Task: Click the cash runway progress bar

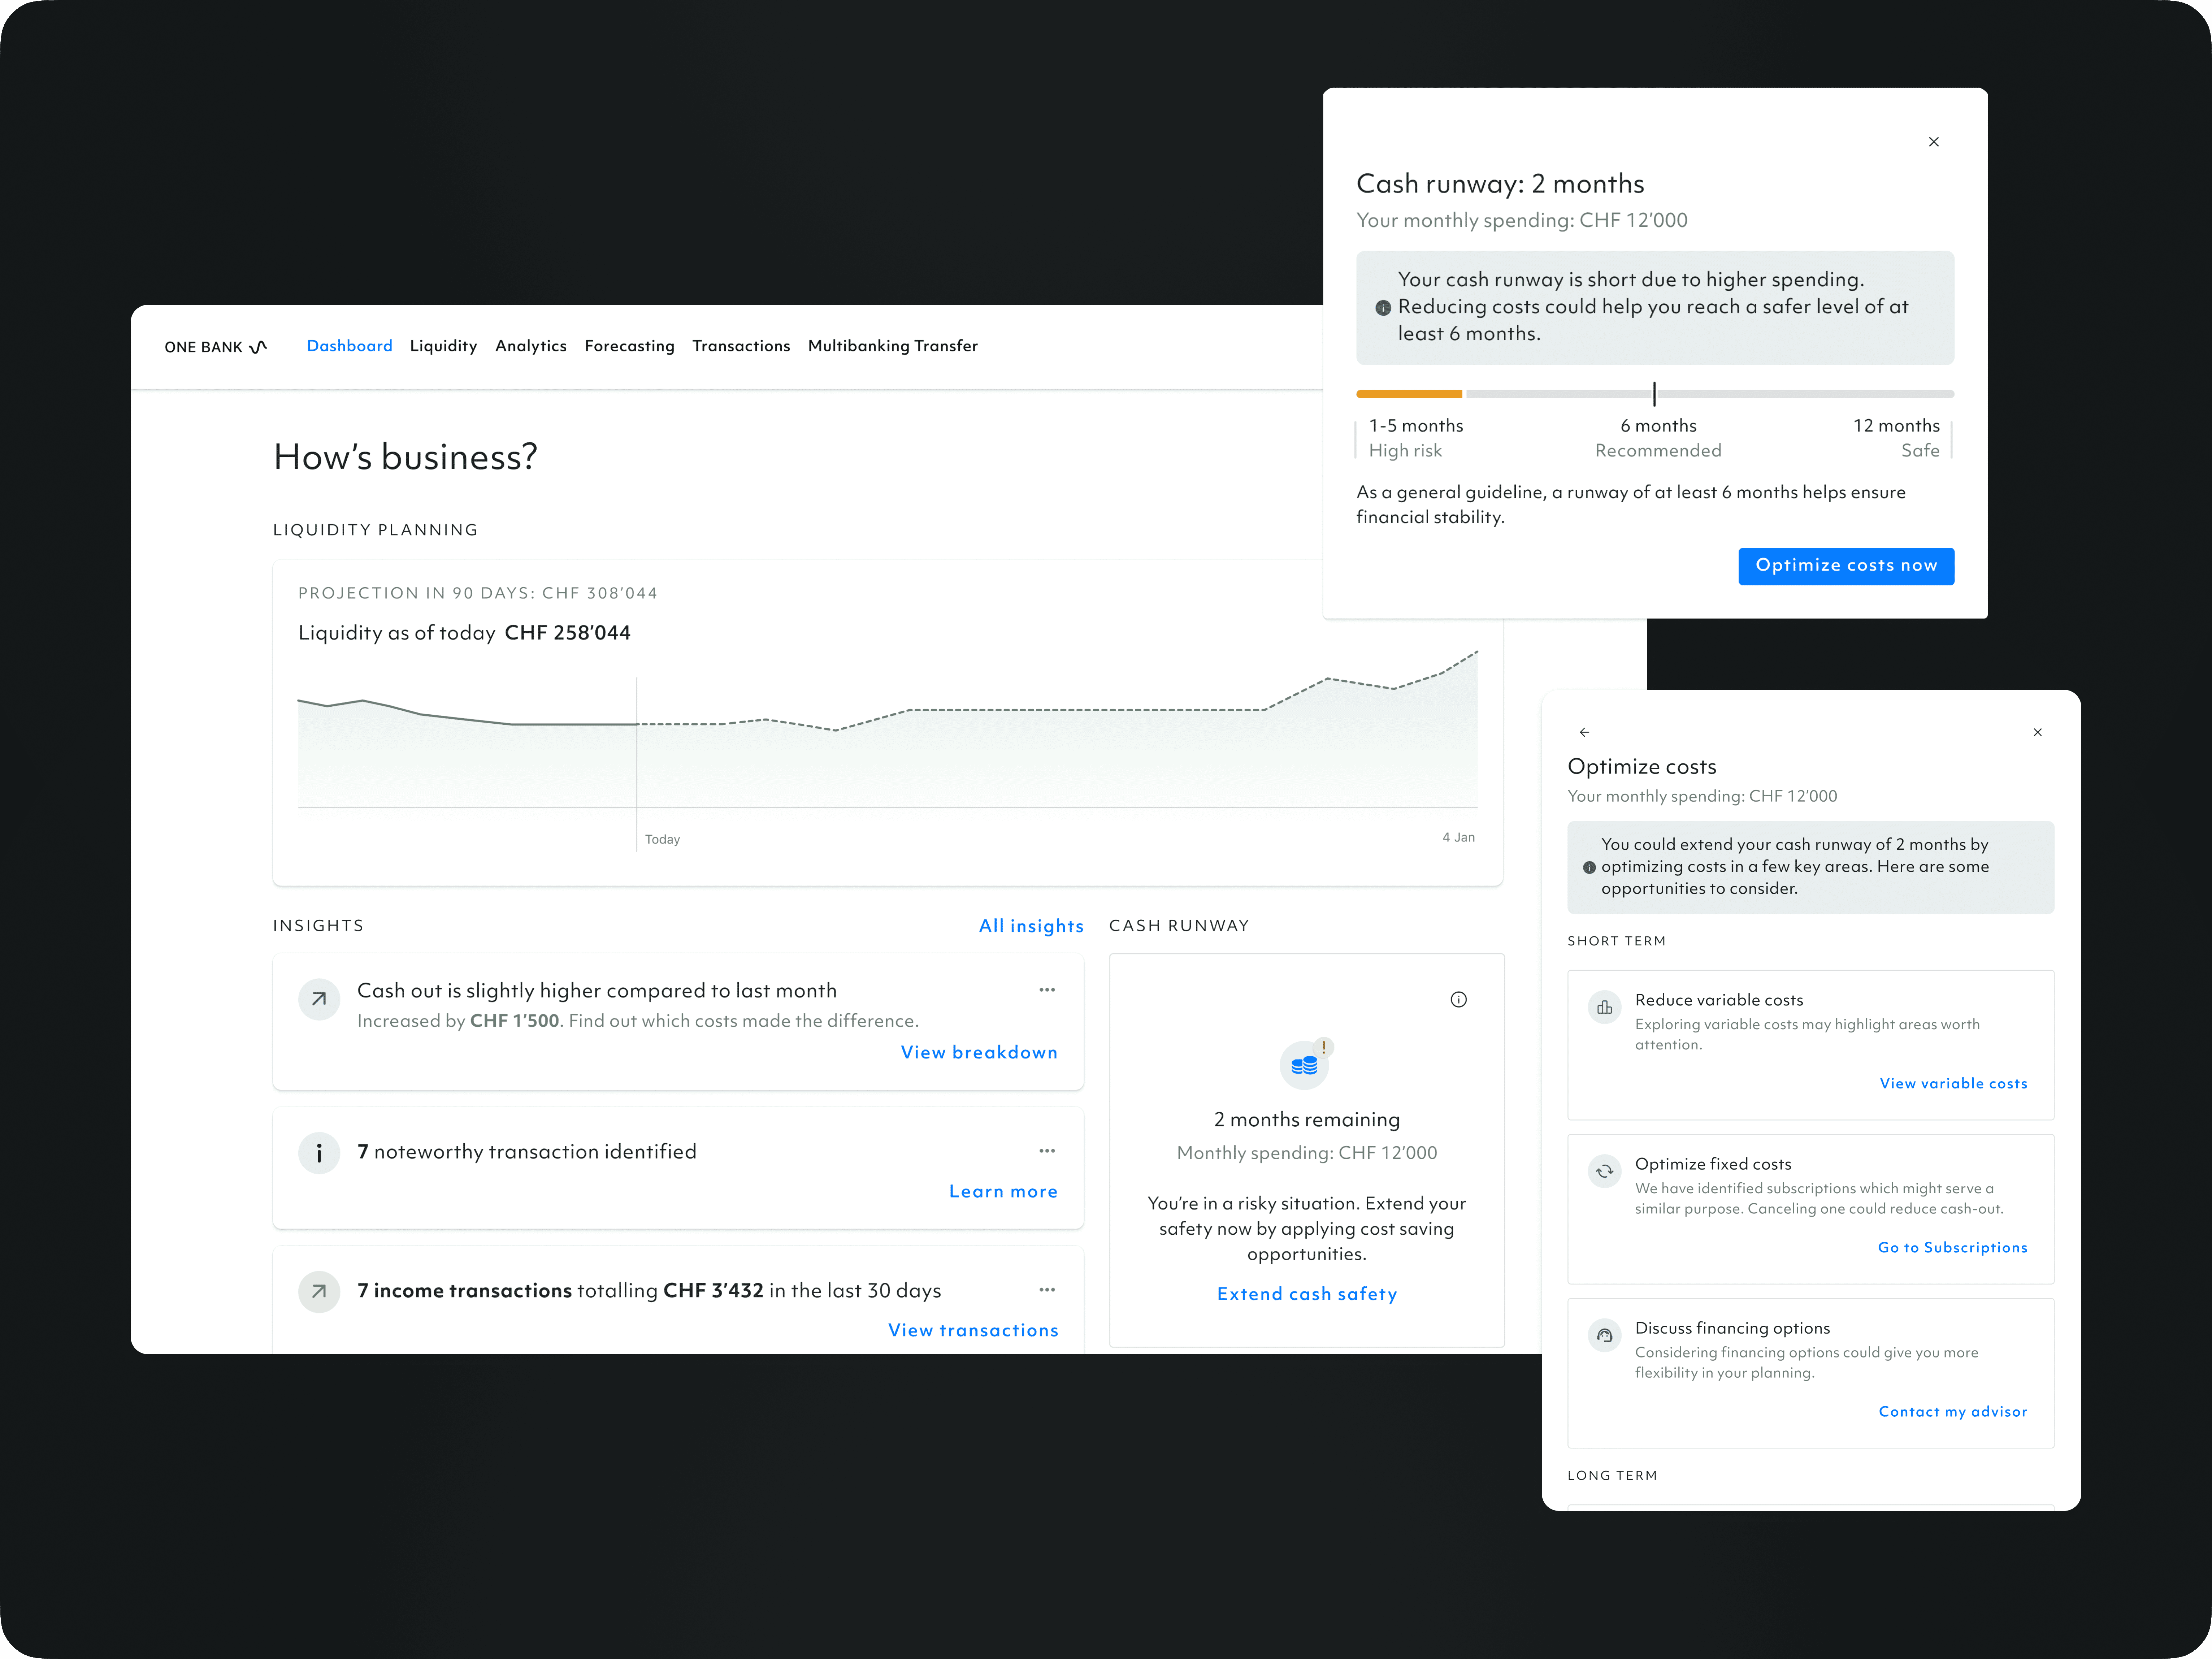Action: point(1655,394)
